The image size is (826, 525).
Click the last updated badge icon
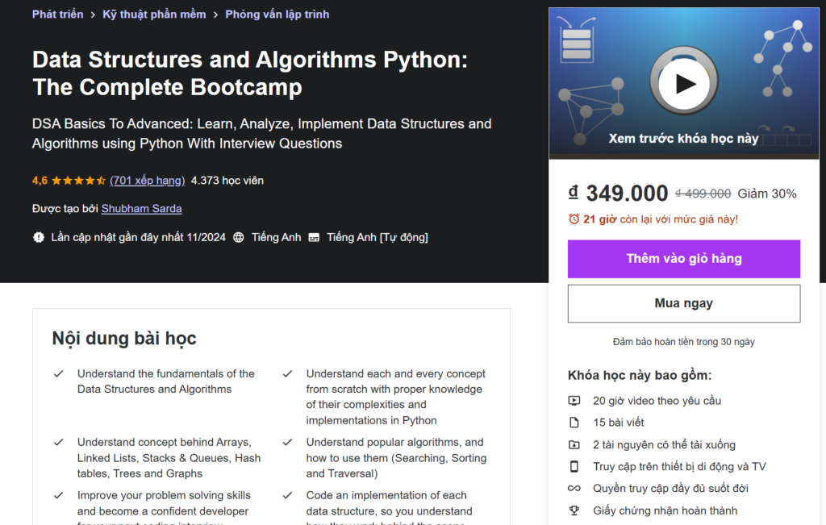[x=39, y=237]
